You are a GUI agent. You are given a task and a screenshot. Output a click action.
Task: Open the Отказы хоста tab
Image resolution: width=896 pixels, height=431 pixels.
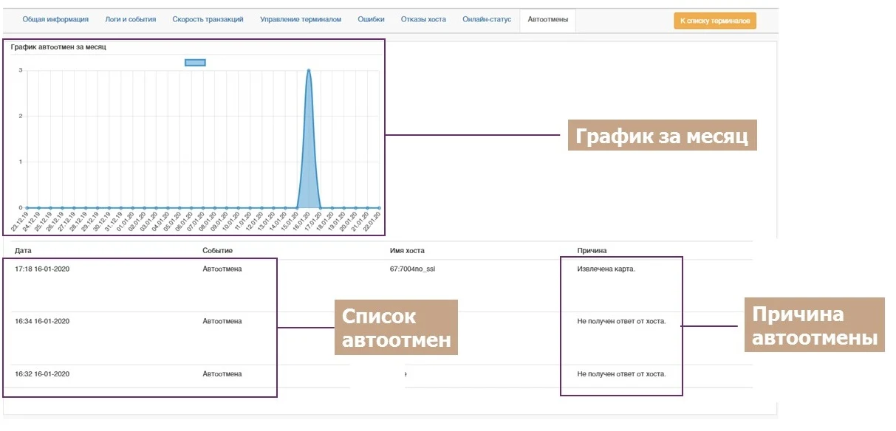point(423,20)
